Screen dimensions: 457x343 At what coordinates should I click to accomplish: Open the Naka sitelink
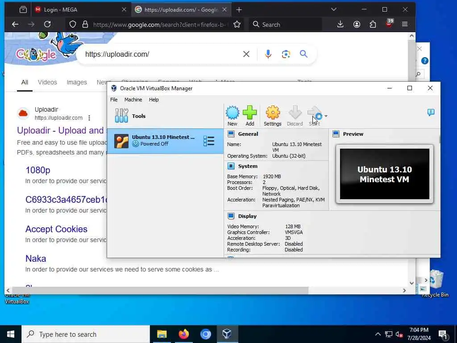coord(36,259)
